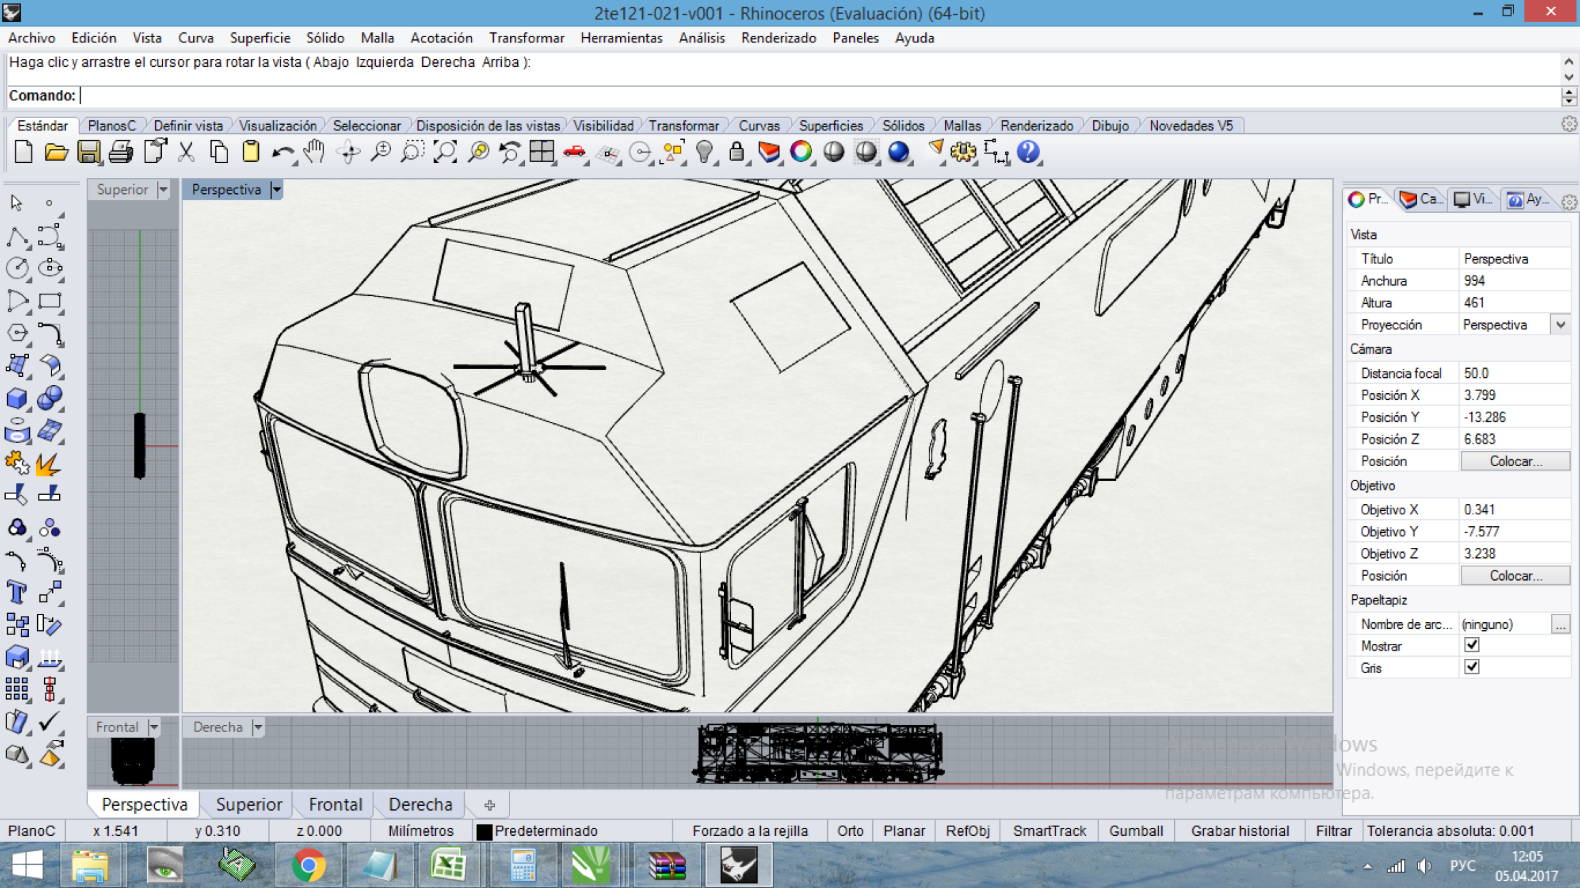Click the Help question mark icon

pos(1028,152)
